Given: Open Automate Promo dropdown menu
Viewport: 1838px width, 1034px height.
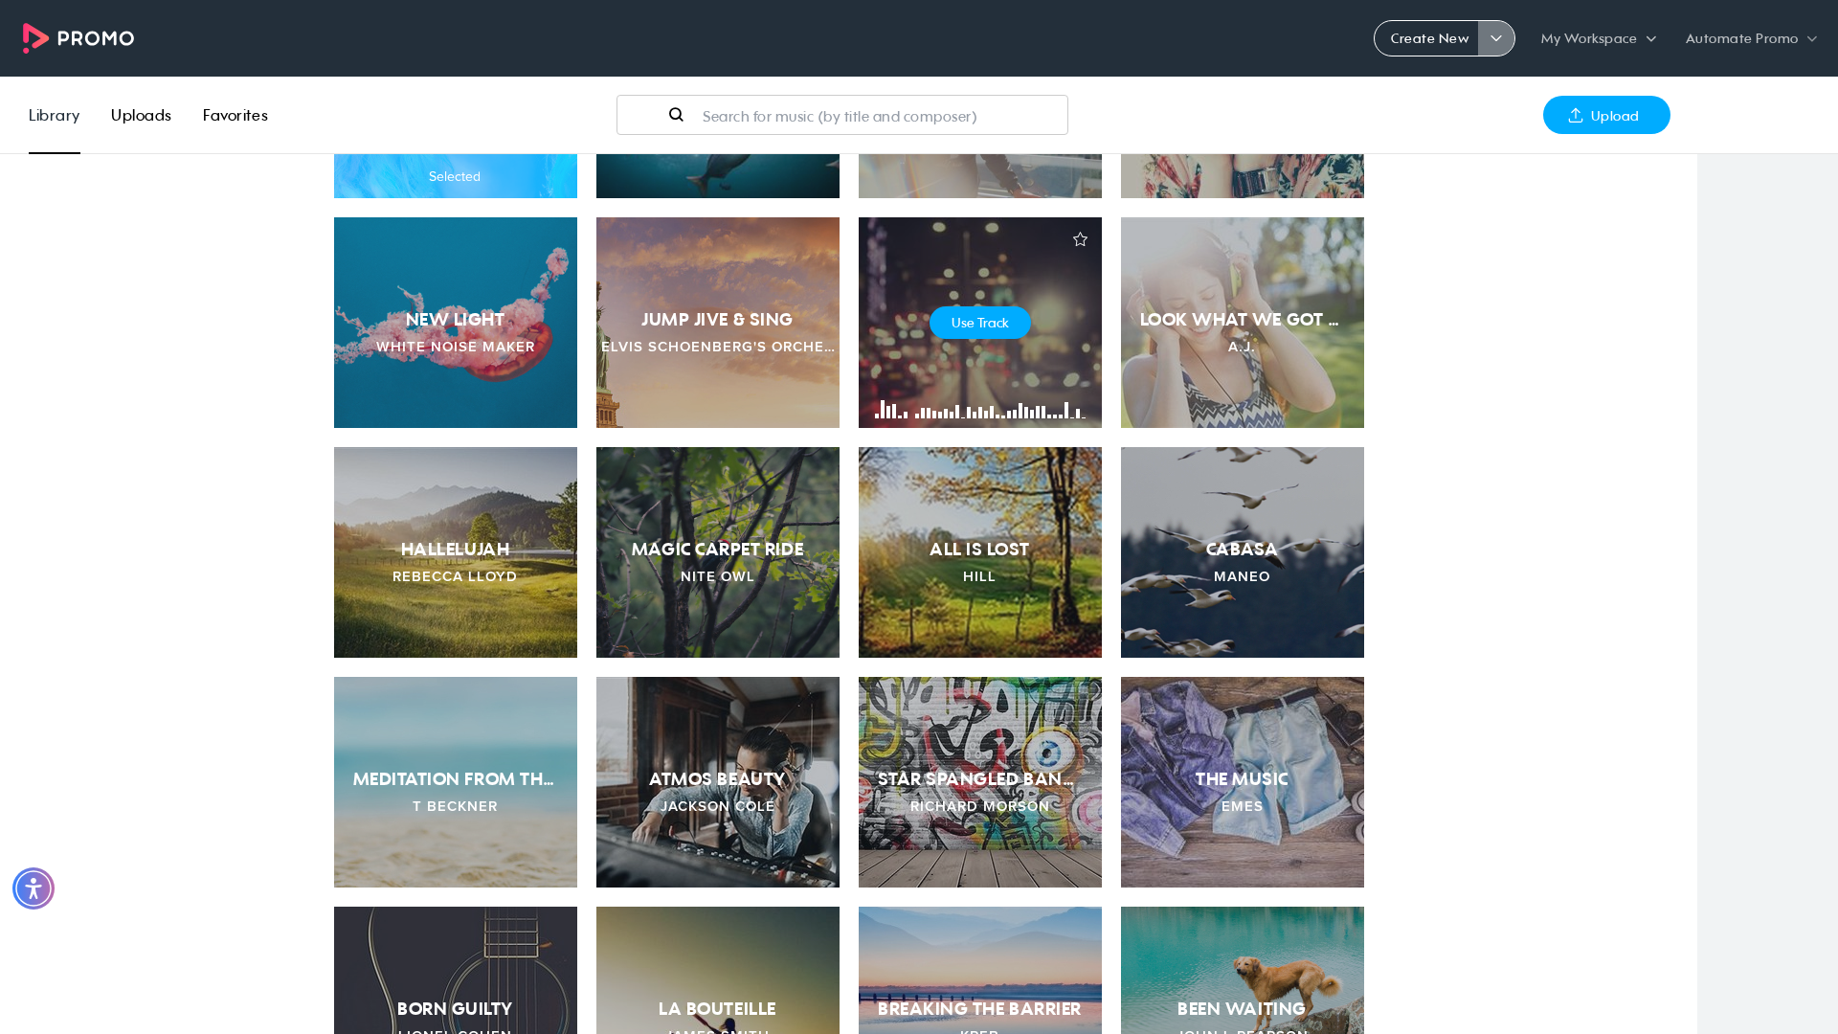Looking at the screenshot, I should coord(1751,38).
